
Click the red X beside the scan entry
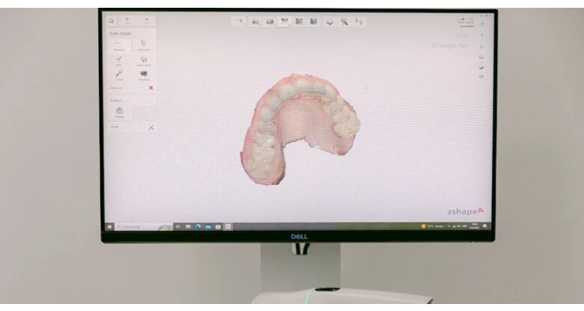[x=151, y=88]
